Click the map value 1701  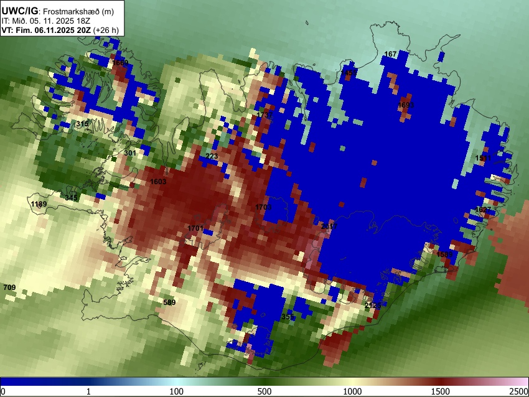coord(195,228)
